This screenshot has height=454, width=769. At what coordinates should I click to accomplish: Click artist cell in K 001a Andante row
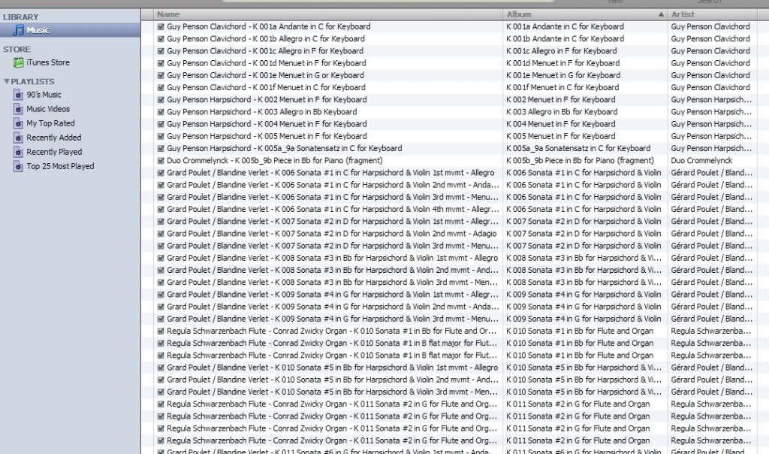pos(710,26)
